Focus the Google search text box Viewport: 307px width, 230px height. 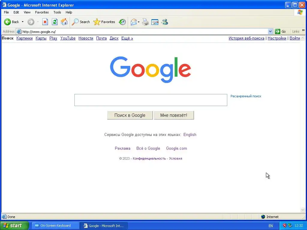pos(151,100)
